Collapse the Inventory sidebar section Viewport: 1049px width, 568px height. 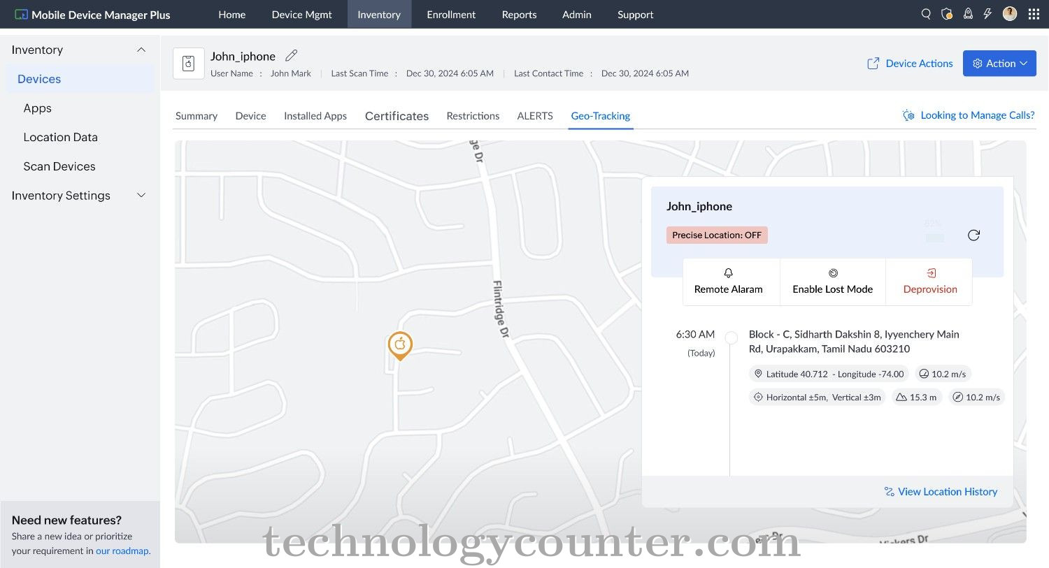point(141,50)
